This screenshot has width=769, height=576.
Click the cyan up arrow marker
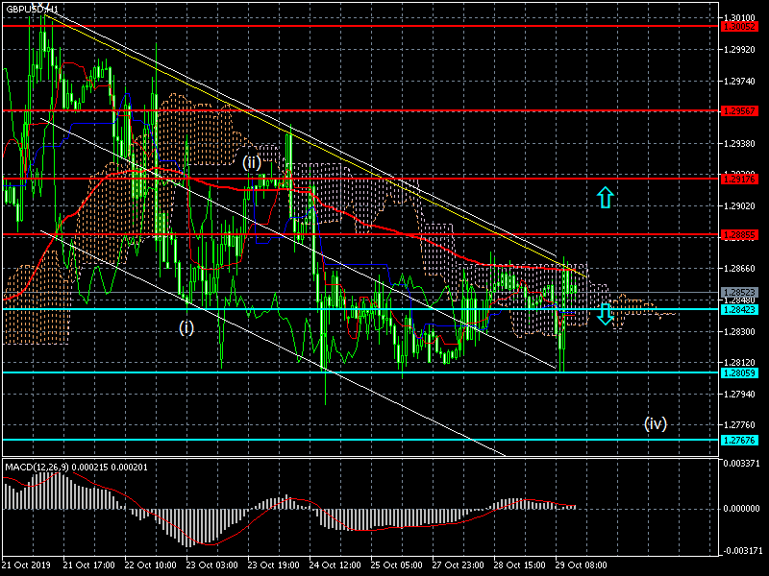[604, 198]
